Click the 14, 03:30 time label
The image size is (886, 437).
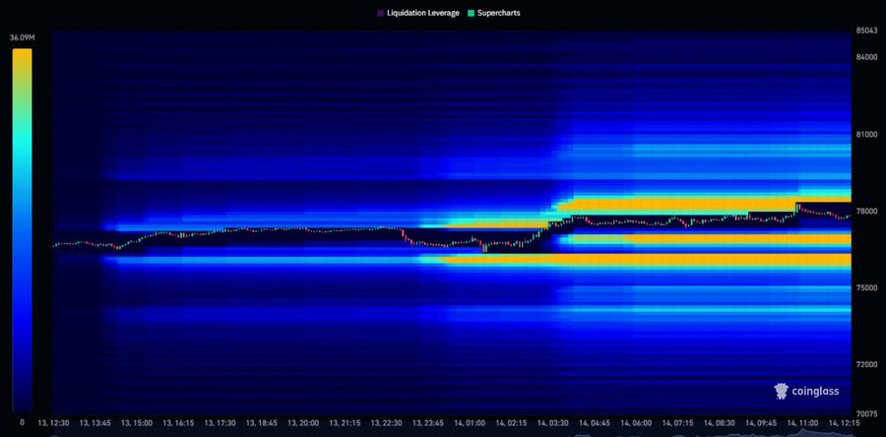point(552,423)
